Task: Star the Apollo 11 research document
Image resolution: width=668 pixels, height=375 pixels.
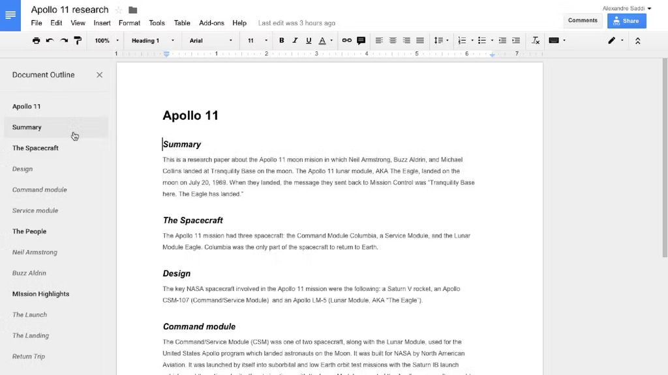Action: [x=118, y=9]
